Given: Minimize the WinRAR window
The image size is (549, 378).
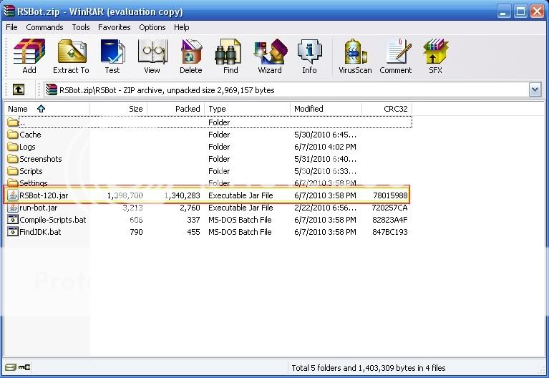Looking at the screenshot, I should pyautogui.click(x=504, y=11).
